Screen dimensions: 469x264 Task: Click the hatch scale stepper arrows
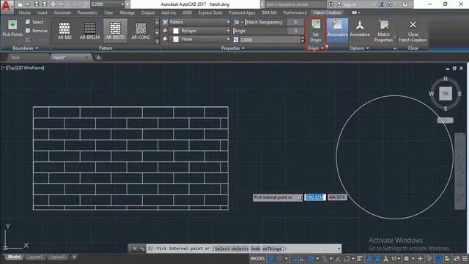click(x=302, y=40)
